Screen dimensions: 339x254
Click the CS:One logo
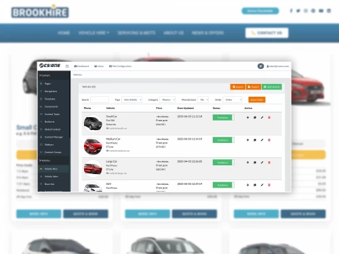coord(49,66)
